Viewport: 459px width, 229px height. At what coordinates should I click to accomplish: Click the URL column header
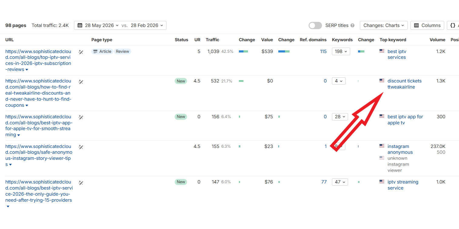coord(9,40)
